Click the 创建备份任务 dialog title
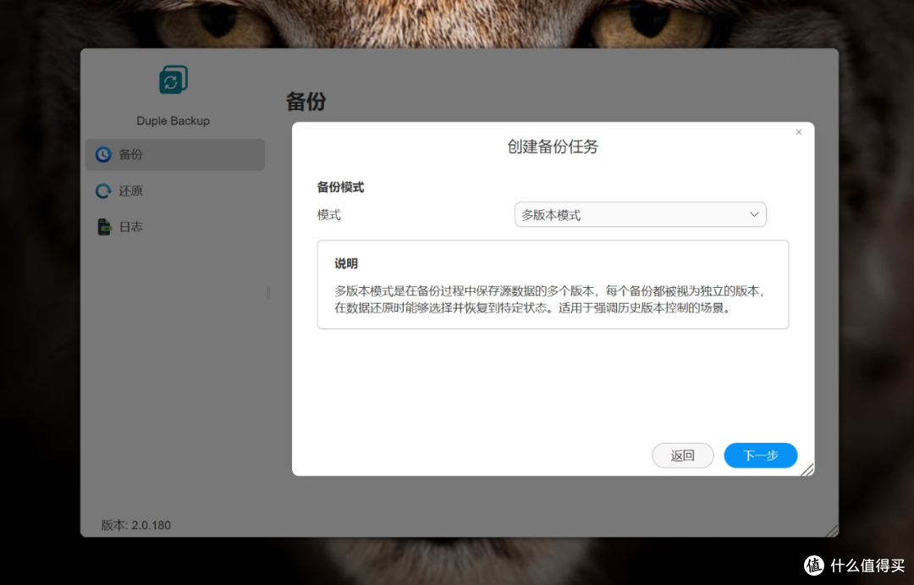Viewport: 914px width, 585px height. (x=553, y=146)
